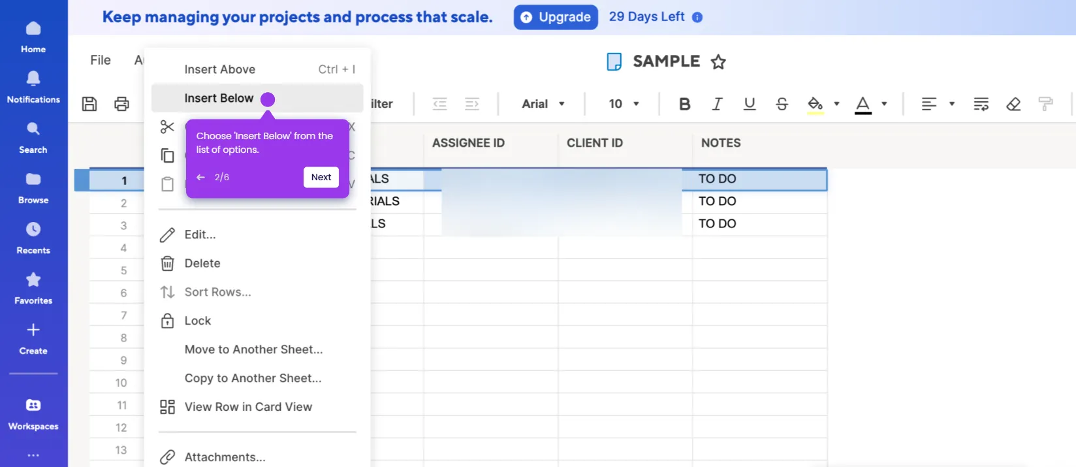Click the Outdent icon in toolbar
The height and width of the screenshot is (467, 1076).
[440, 104]
